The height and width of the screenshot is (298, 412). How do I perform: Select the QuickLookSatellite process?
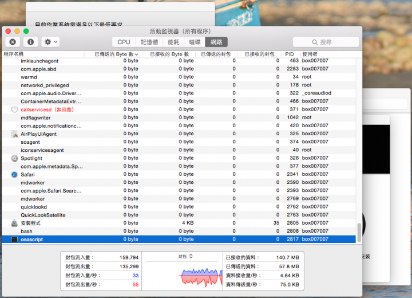click(x=179, y=215)
